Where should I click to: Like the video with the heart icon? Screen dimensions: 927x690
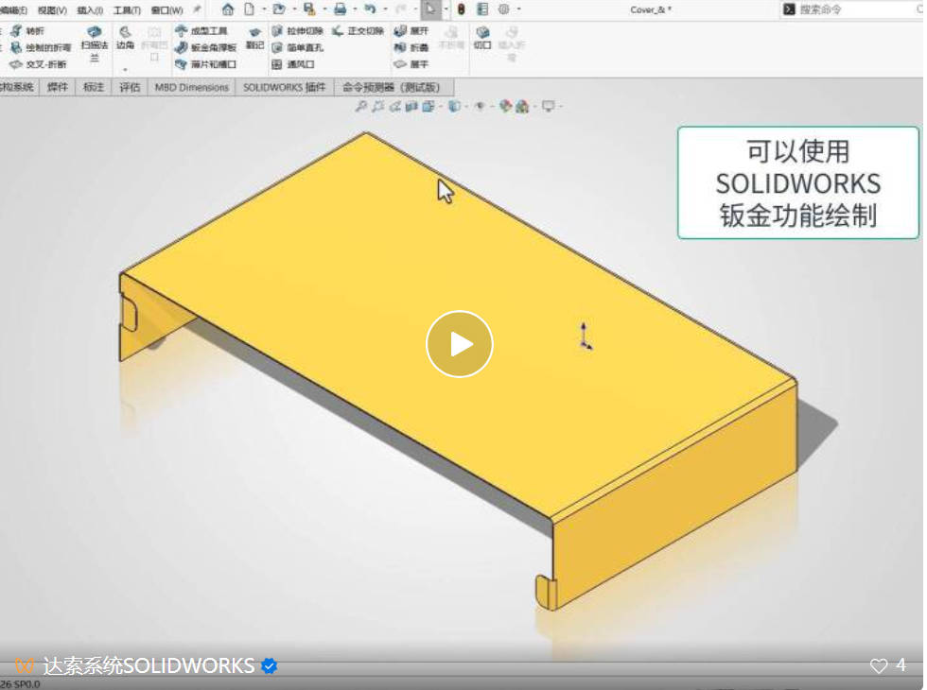(x=879, y=665)
